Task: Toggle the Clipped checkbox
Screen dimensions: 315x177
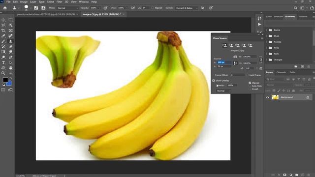Action: [x=250, y=83]
